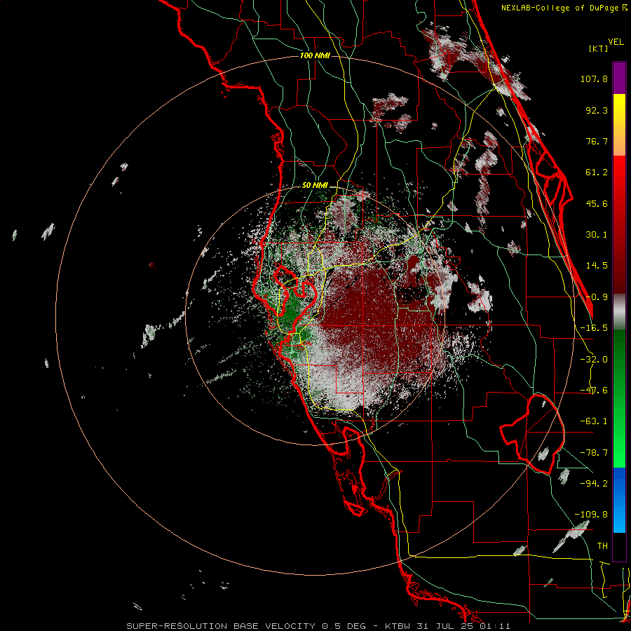Click the -94.2 velocity scale value
Viewport: 631px width, 631px height.
point(594,483)
